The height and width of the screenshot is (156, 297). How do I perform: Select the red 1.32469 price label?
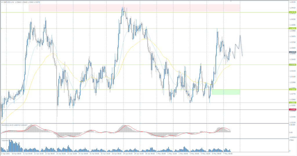[292, 110]
